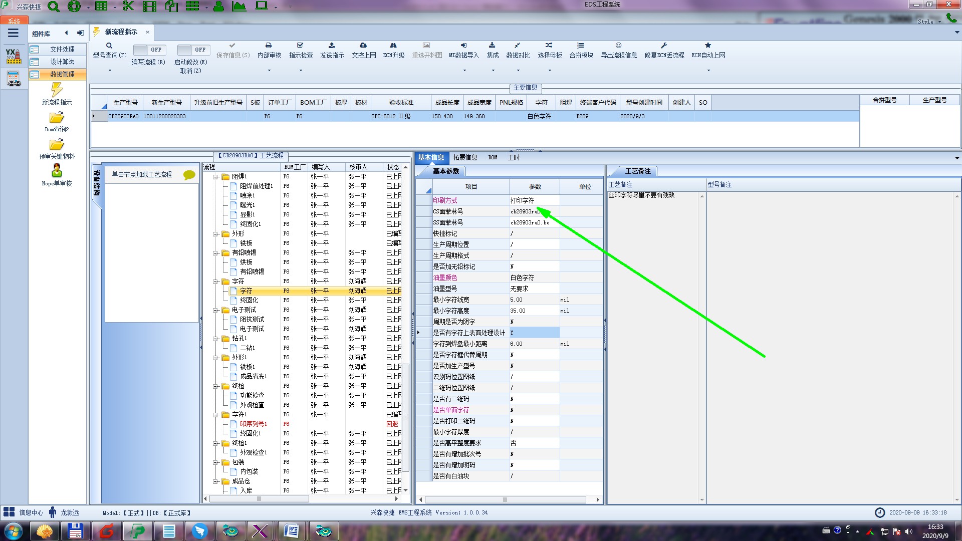Select 印序列号1 tree item
The width and height of the screenshot is (962, 541).
pyautogui.click(x=253, y=424)
